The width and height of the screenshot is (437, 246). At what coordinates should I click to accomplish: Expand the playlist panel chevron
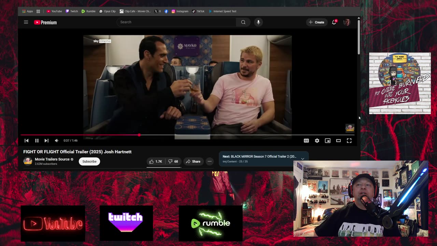pos(302,159)
